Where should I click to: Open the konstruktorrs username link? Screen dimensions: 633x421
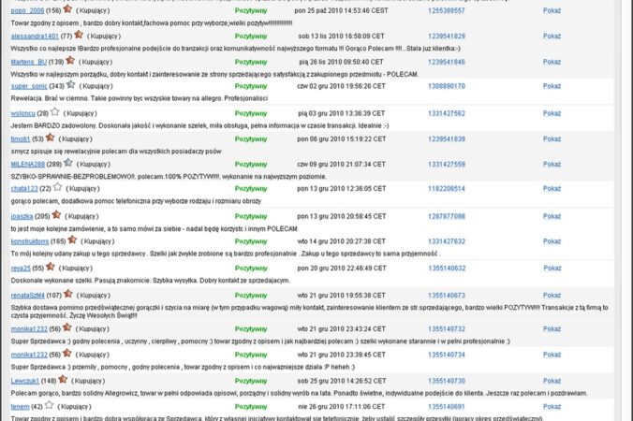click(x=30, y=241)
